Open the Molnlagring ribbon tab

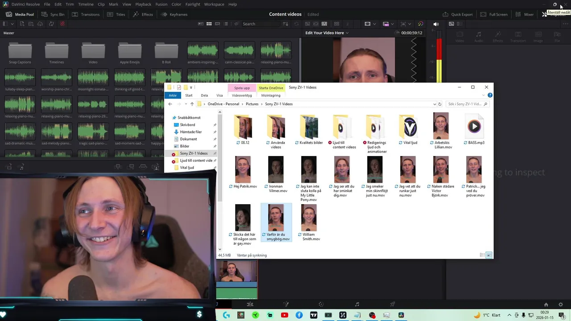pos(271,95)
